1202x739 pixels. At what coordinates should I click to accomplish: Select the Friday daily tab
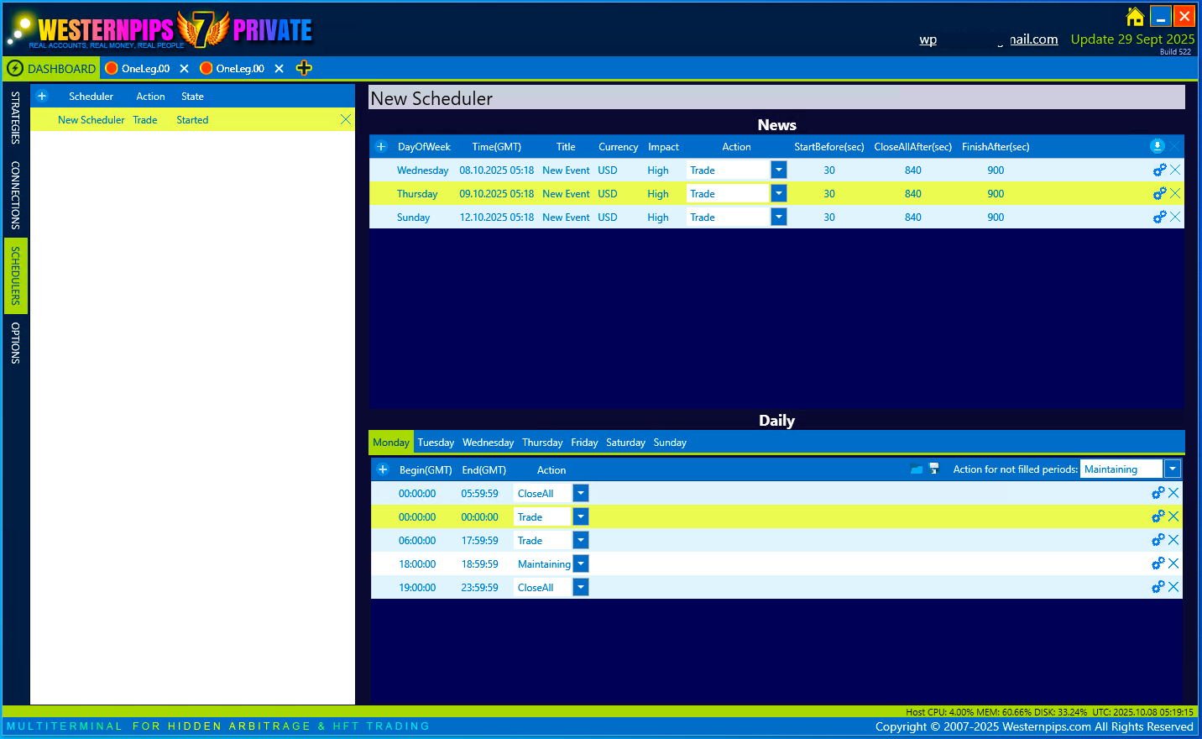pyautogui.click(x=584, y=443)
